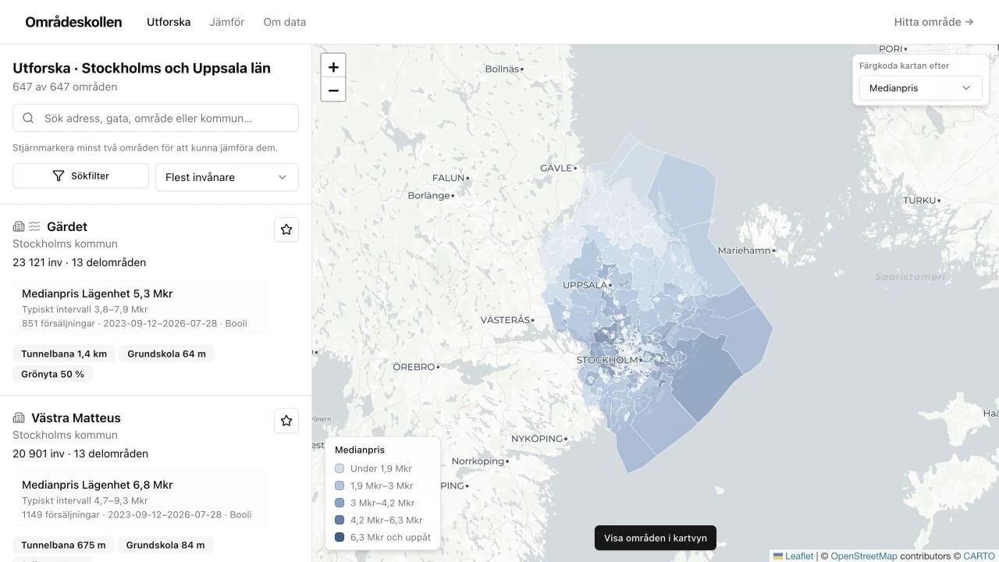The image size is (999, 562).
Task: Switch to the Utforska tab
Action: [x=169, y=22]
